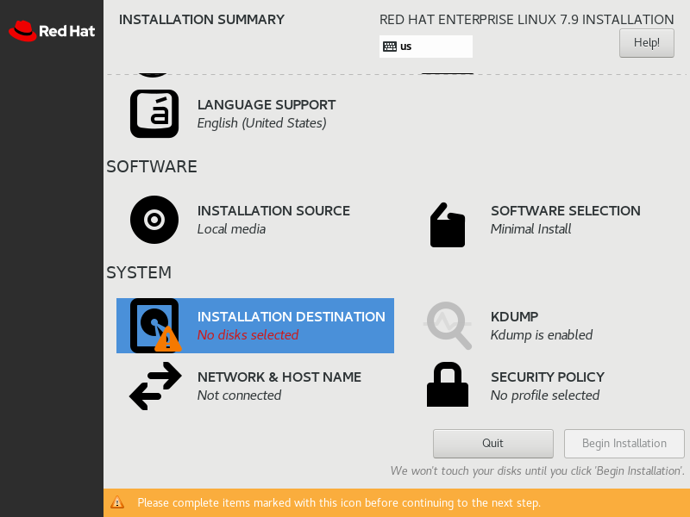Image resolution: width=690 pixels, height=517 pixels.
Task: Open the Installation Destination disk icon
Action: click(x=155, y=326)
